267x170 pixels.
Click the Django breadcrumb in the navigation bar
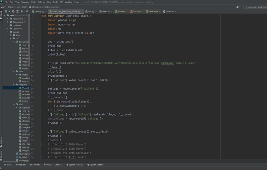[11, 7]
